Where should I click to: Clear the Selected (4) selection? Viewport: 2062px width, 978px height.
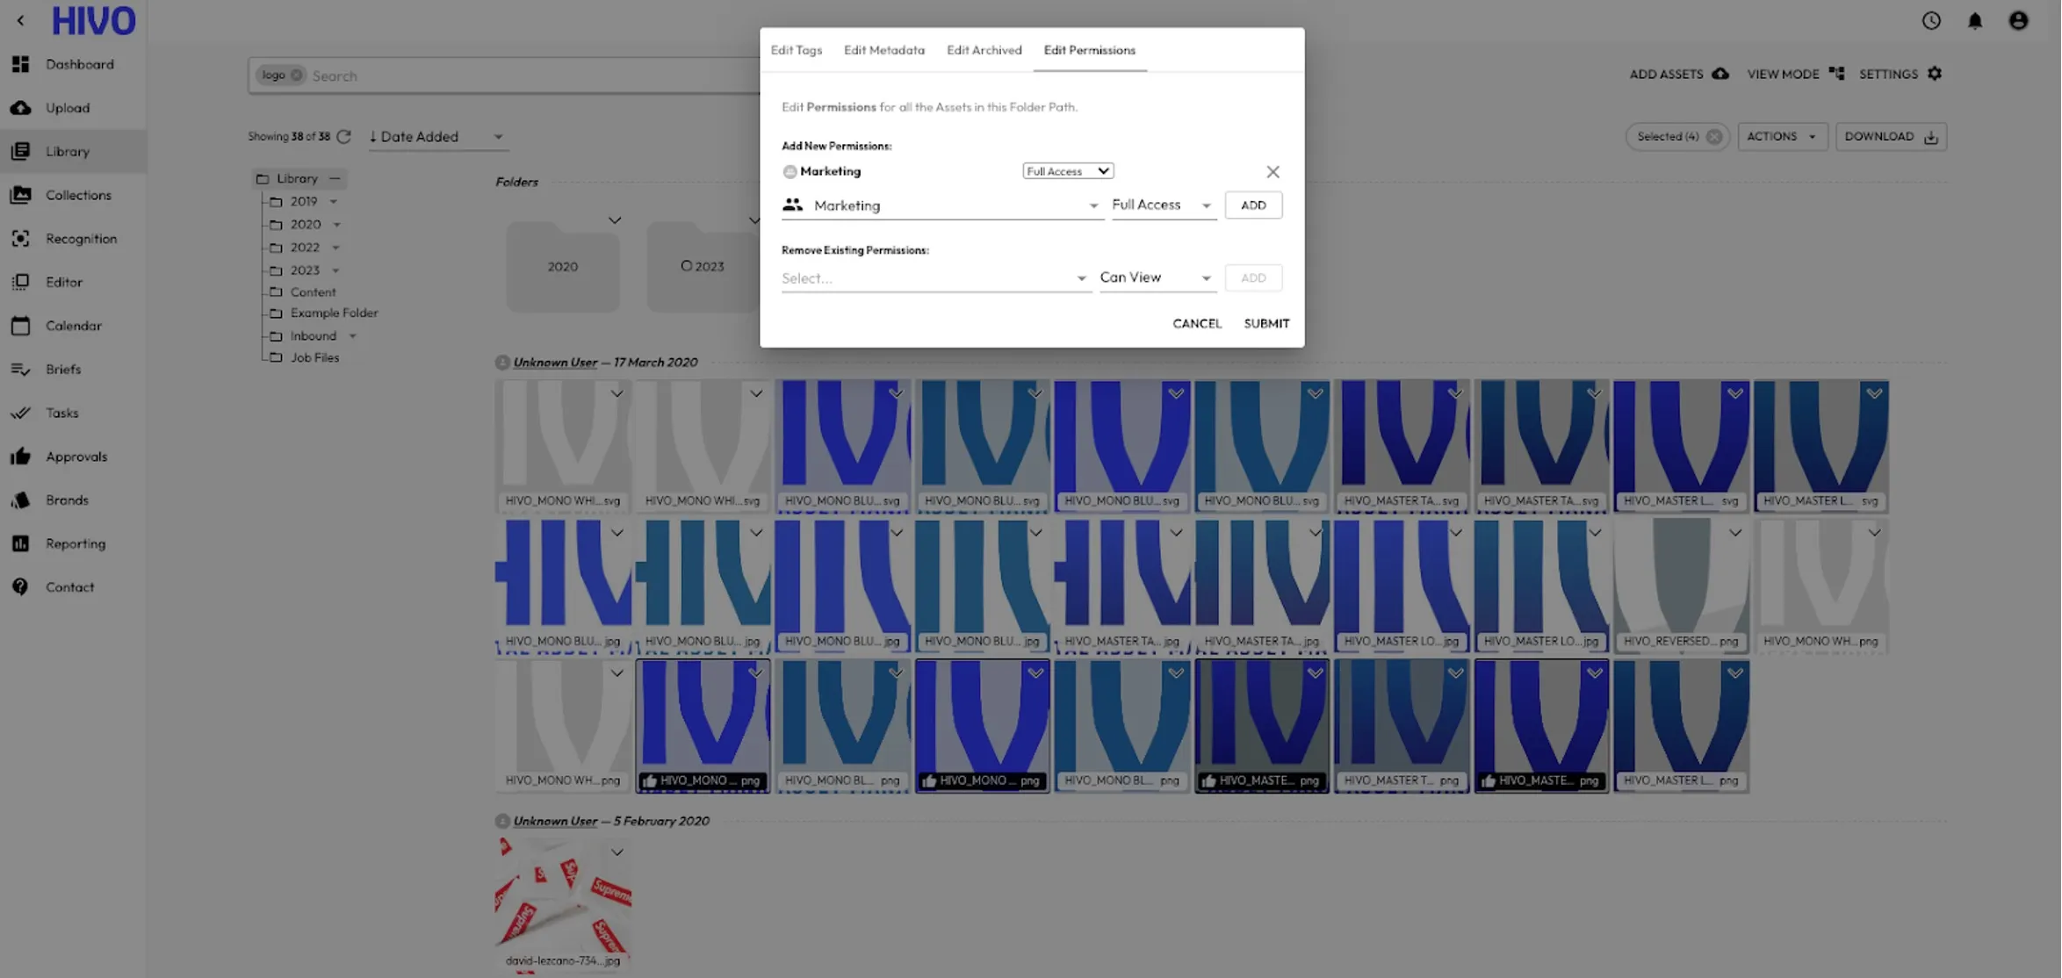pyautogui.click(x=1713, y=137)
